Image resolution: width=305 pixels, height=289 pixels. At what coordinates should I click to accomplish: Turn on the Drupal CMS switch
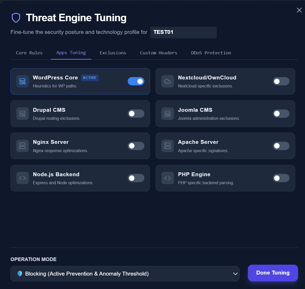click(136, 114)
